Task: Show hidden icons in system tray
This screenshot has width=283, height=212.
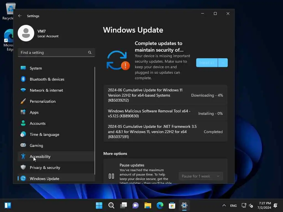Action: coord(224,205)
